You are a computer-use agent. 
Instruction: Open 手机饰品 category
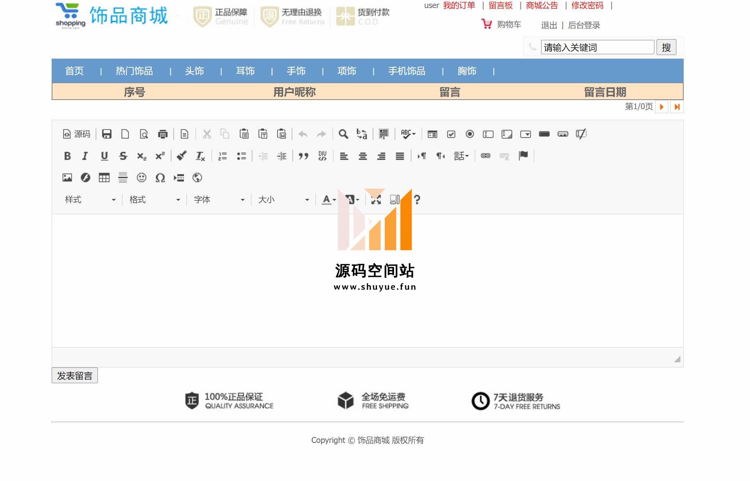coord(407,71)
